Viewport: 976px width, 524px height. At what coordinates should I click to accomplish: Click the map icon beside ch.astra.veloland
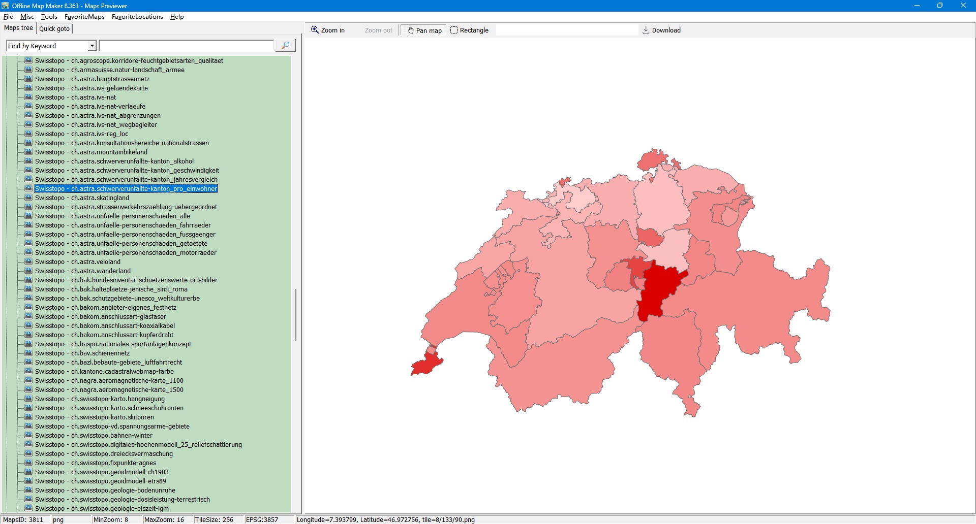[28, 261]
